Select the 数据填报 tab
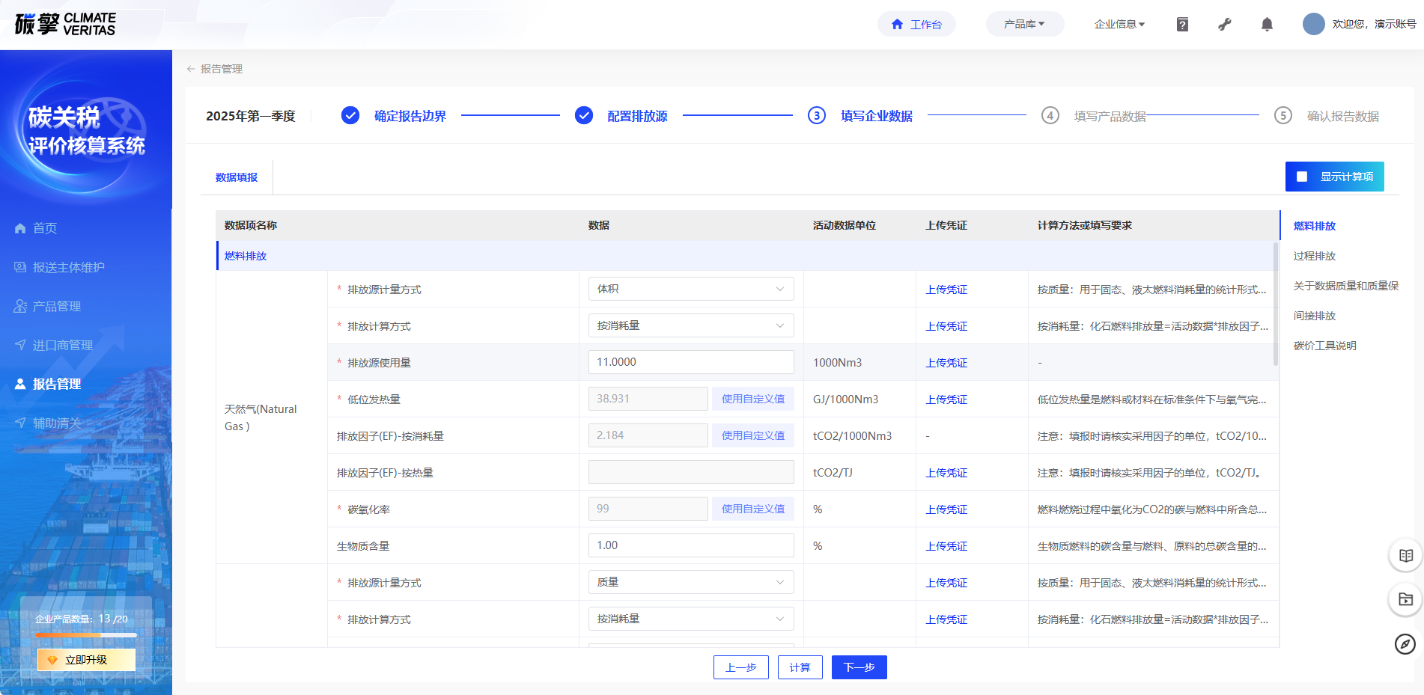 tap(237, 177)
